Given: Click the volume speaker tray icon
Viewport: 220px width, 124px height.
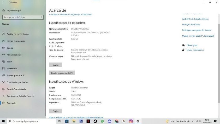Looking at the screenshot, I should (x=200, y=121).
